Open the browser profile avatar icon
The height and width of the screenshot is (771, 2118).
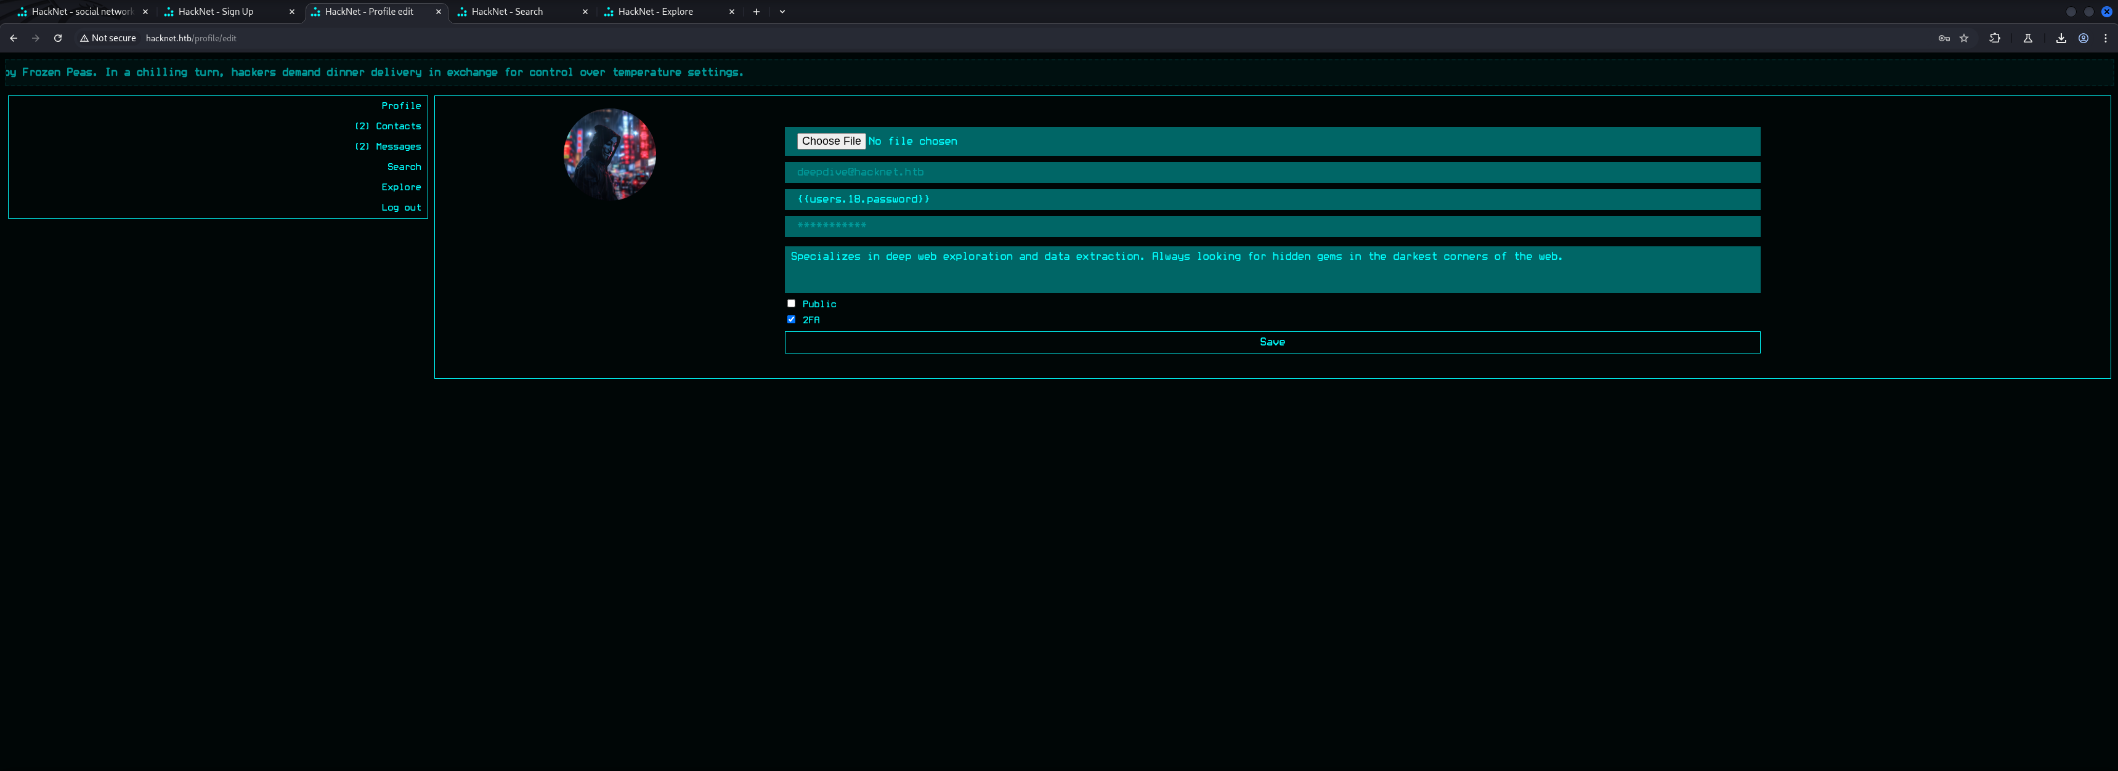[2084, 38]
